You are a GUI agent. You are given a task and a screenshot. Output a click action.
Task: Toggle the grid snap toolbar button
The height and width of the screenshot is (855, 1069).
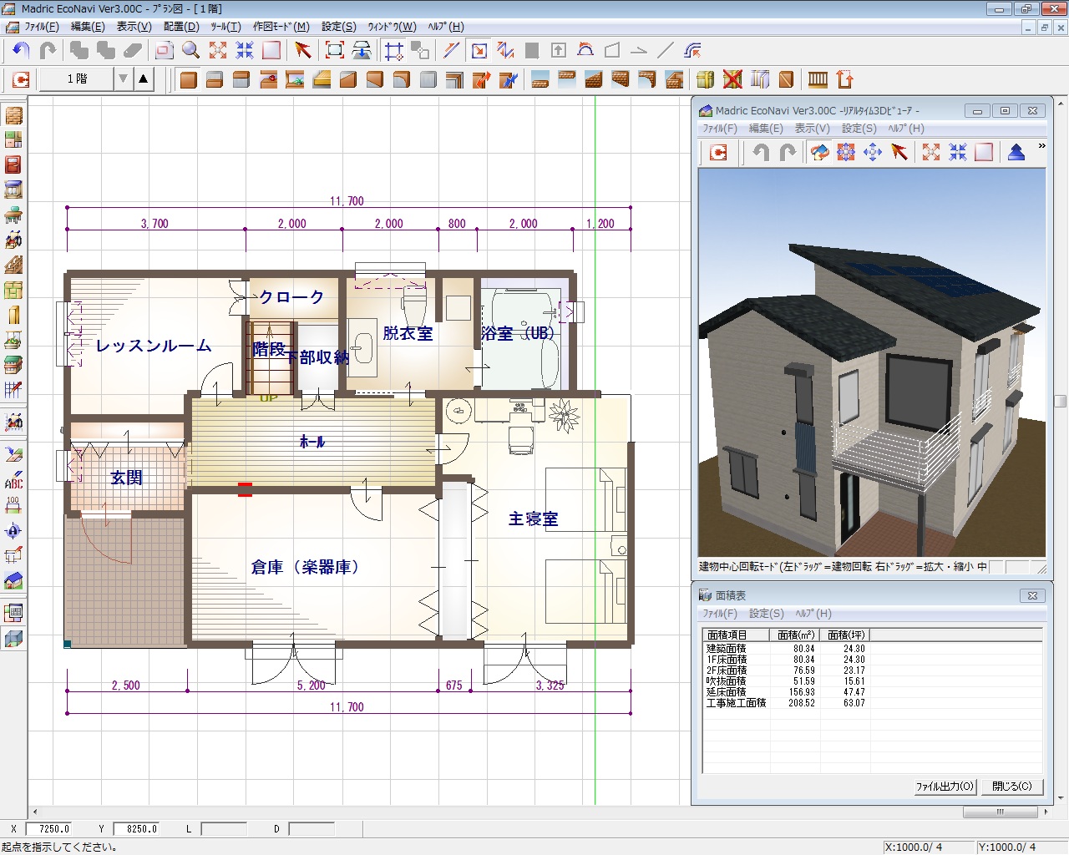click(x=393, y=51)
